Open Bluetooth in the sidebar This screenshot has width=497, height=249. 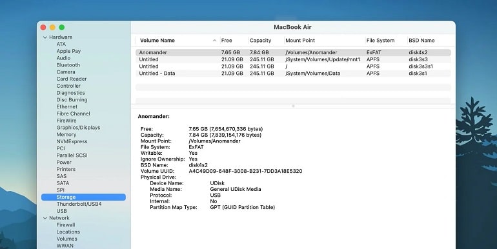[68, 65]
